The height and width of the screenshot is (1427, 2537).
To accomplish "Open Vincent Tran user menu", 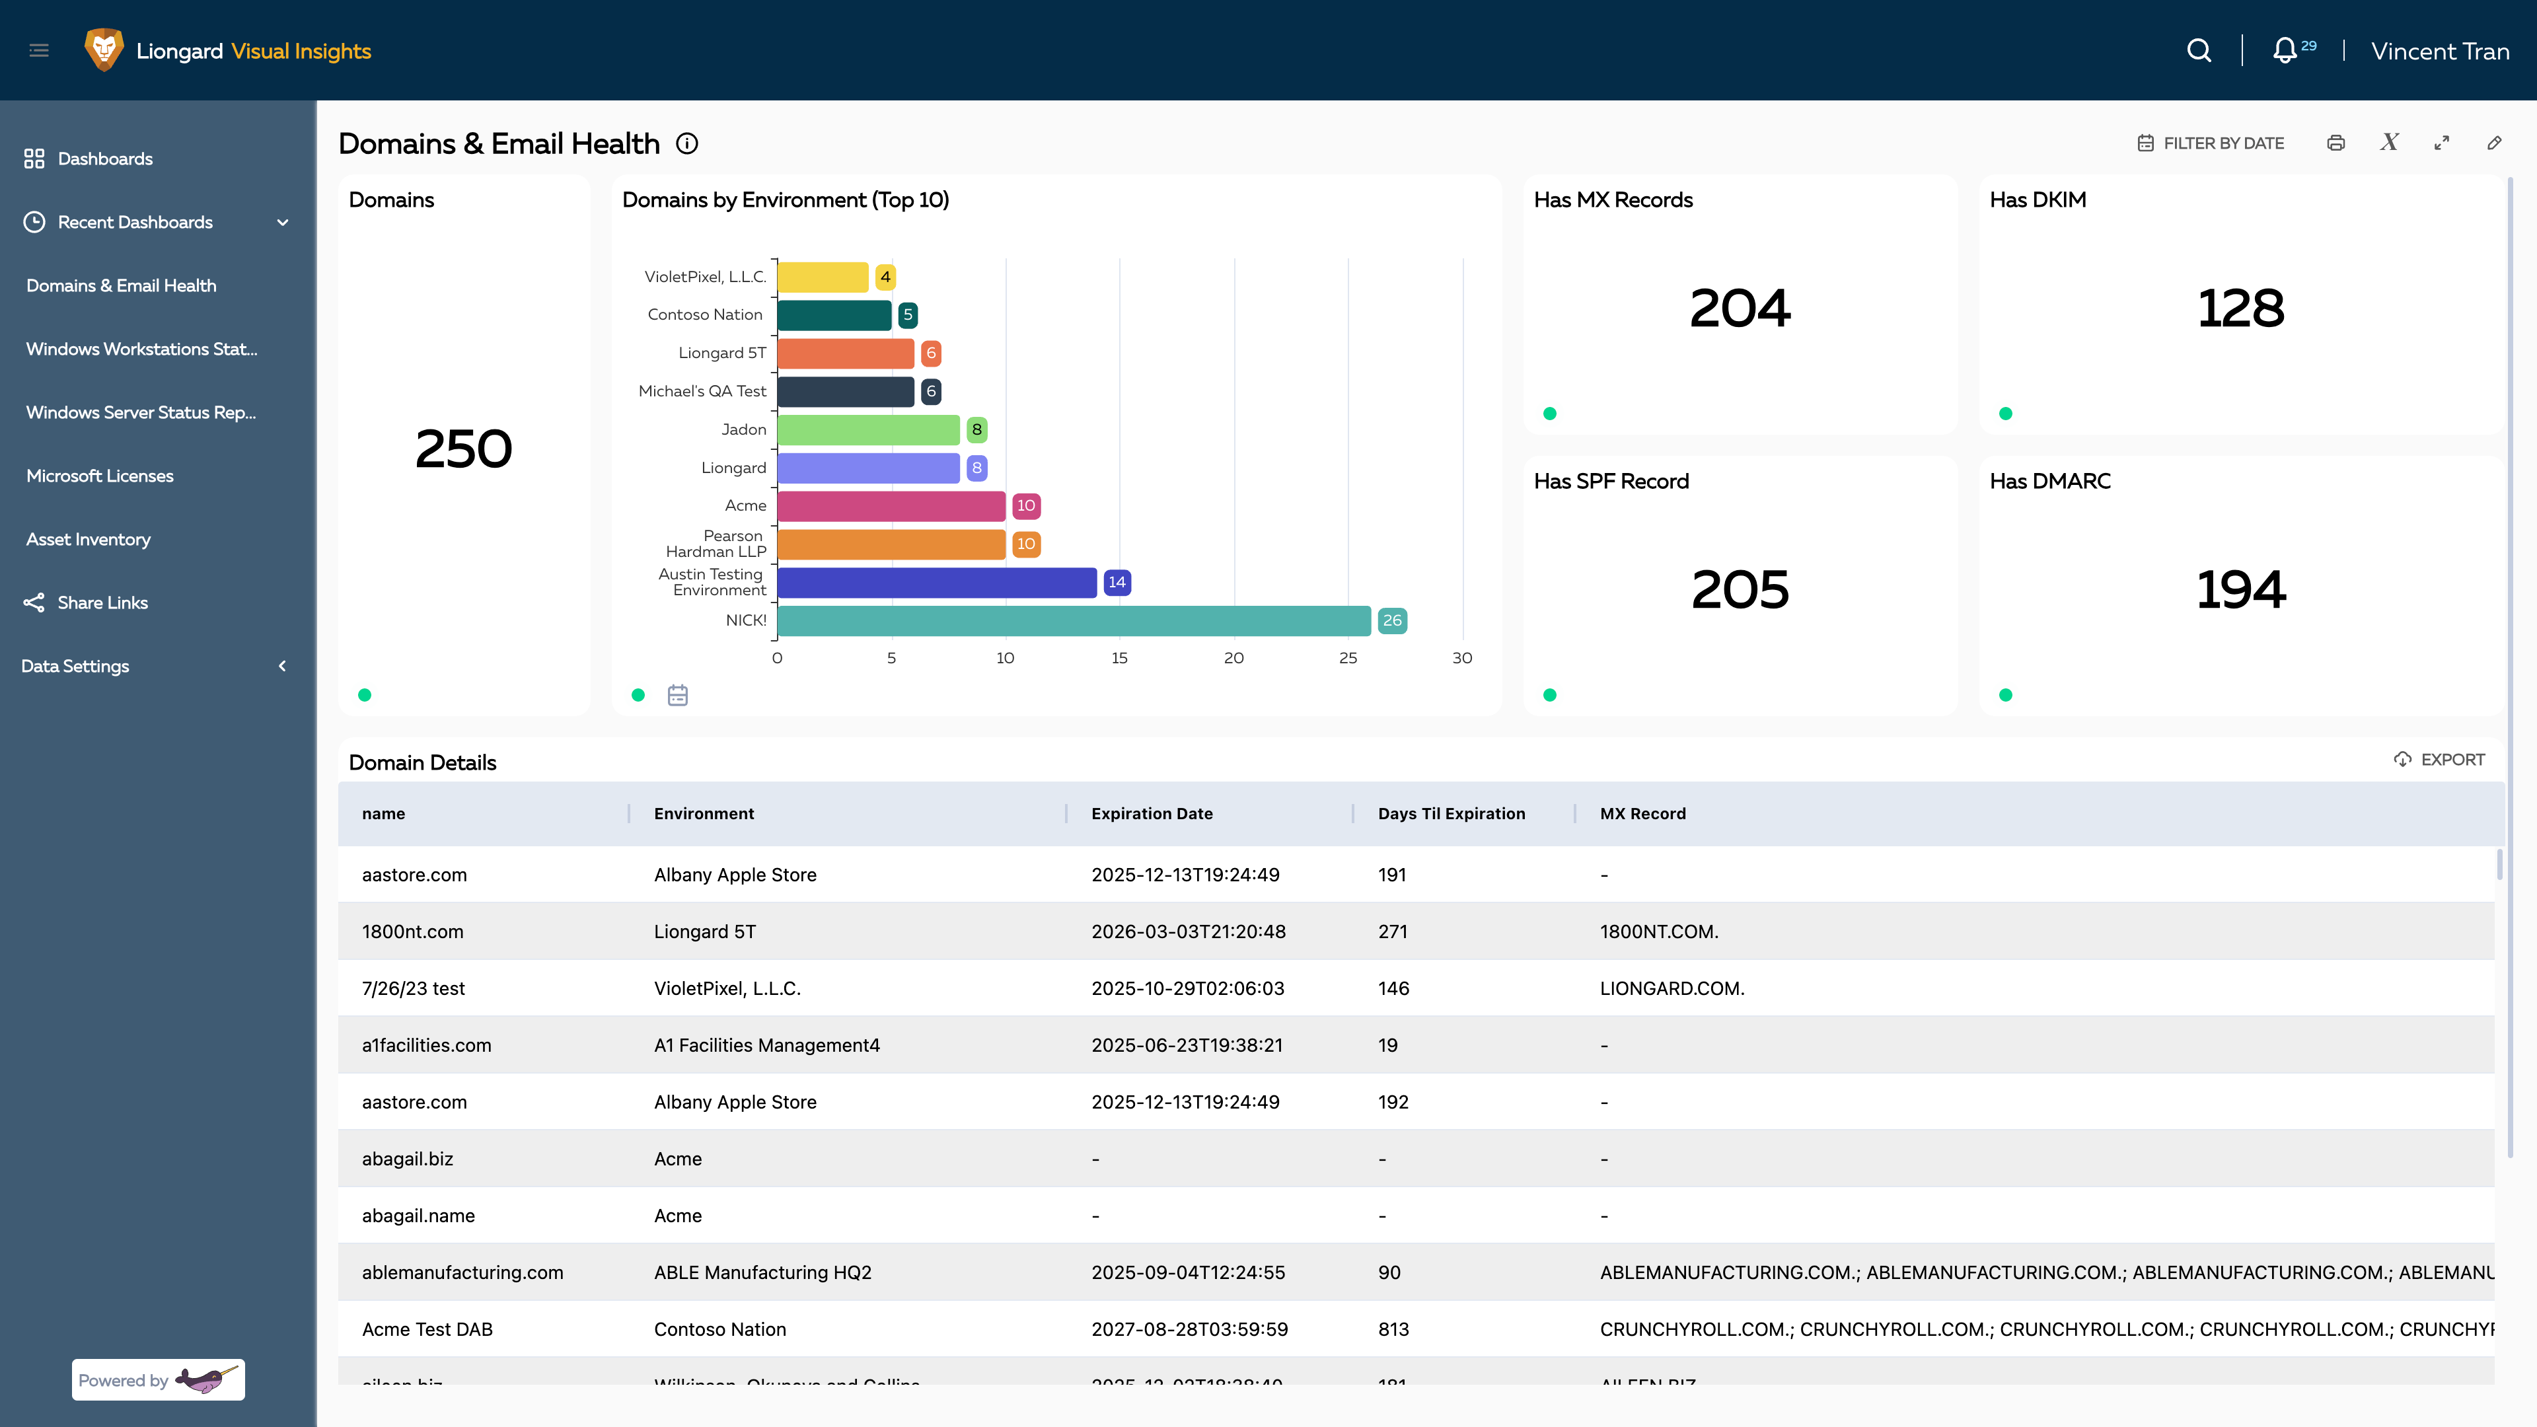I will tap(2439, 52).
